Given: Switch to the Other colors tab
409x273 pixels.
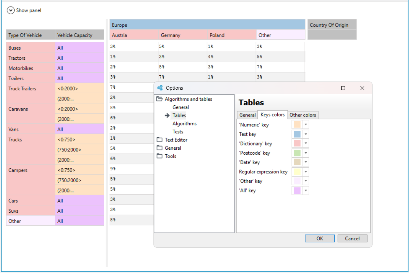Looking at the screenshot, I should 303,115.
